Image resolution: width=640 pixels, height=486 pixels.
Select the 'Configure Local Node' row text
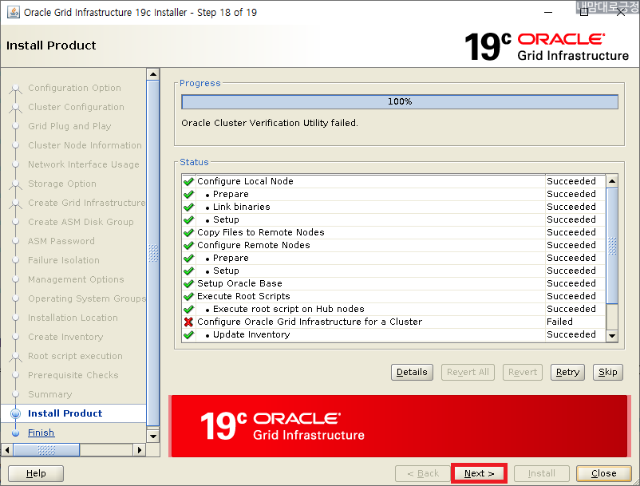pos(245,181)
